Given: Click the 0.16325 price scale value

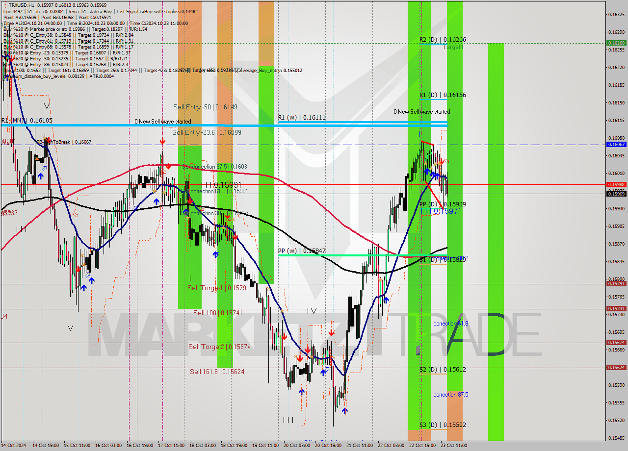Looking at the screenshot, I should pos(617,15).
